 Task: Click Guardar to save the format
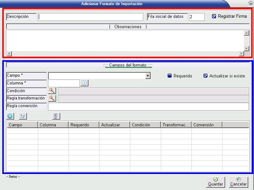click(216, 182)
